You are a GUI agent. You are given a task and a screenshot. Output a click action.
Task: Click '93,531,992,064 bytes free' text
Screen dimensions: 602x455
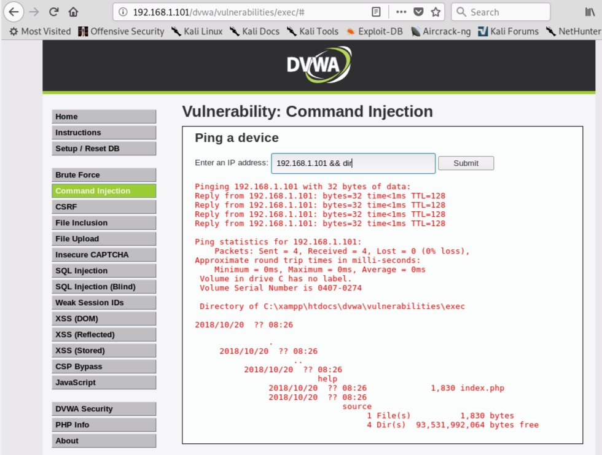pyautogui.click(x=477, y=425)
